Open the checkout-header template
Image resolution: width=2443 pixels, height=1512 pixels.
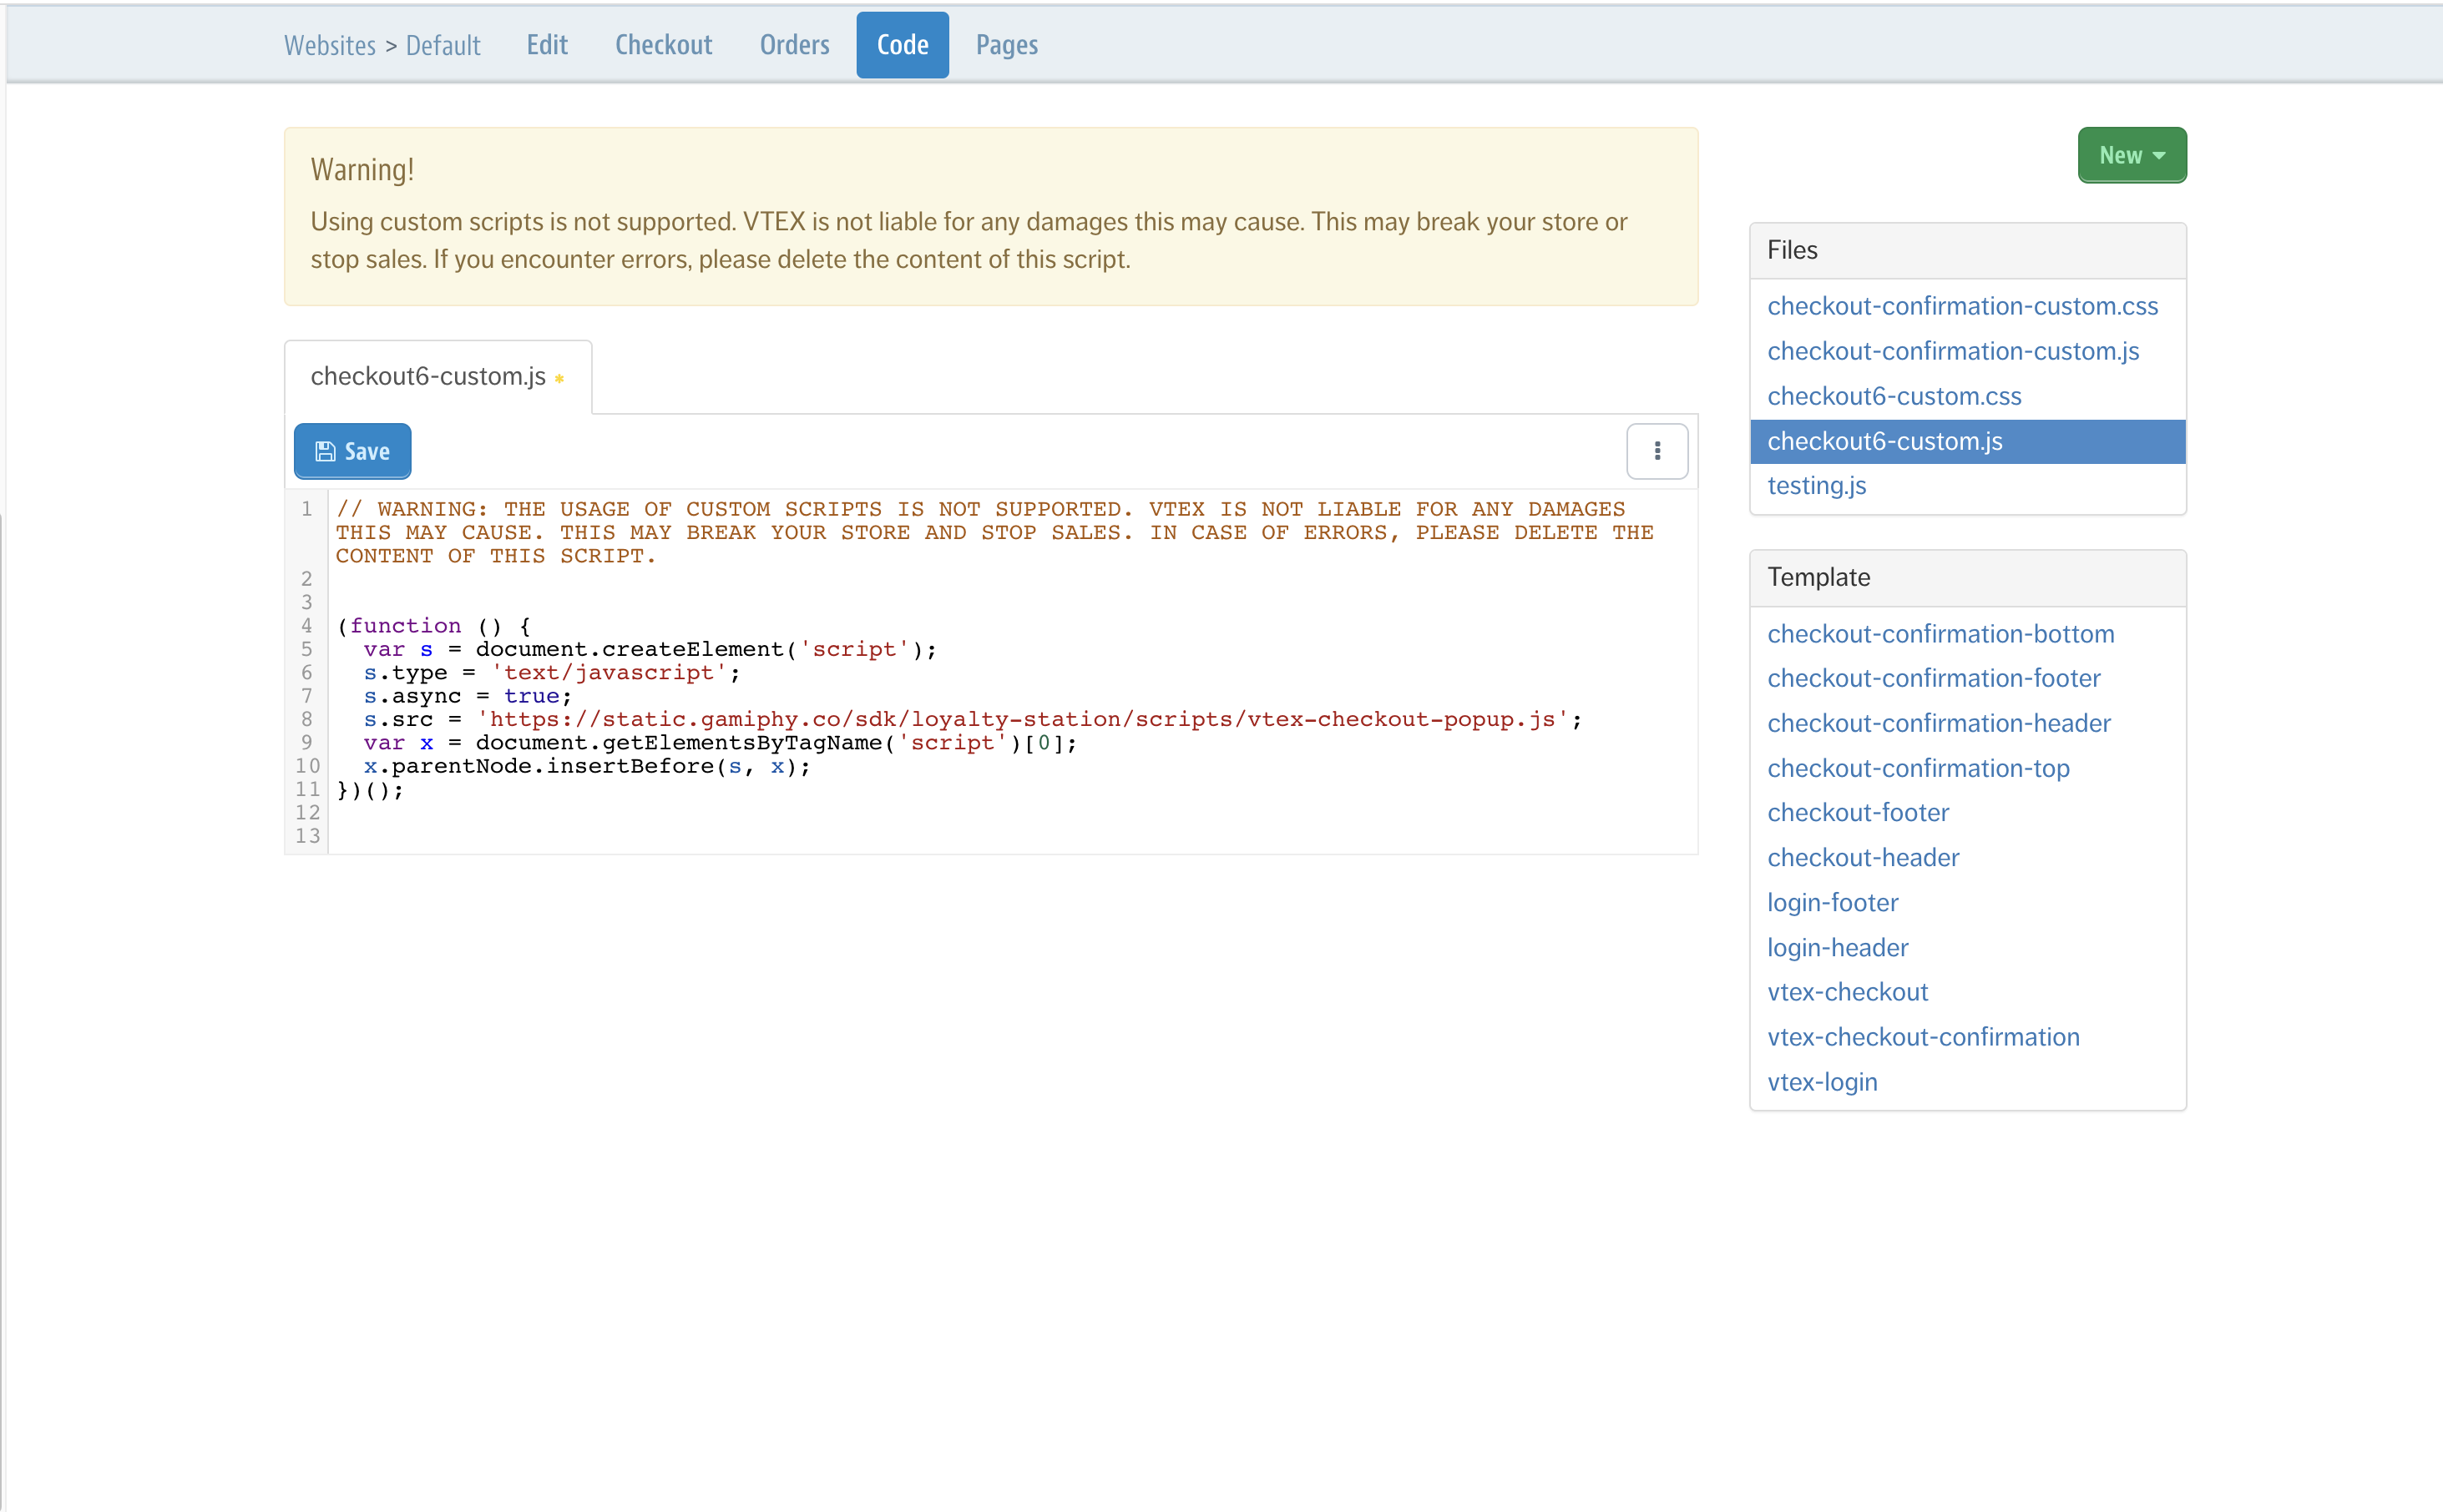[x=1863, y=857]
